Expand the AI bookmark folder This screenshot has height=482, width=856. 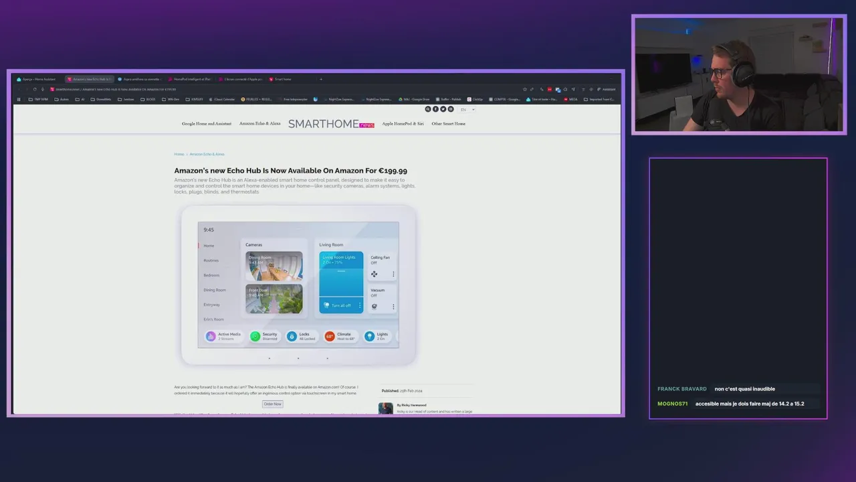tap(80, 99)
